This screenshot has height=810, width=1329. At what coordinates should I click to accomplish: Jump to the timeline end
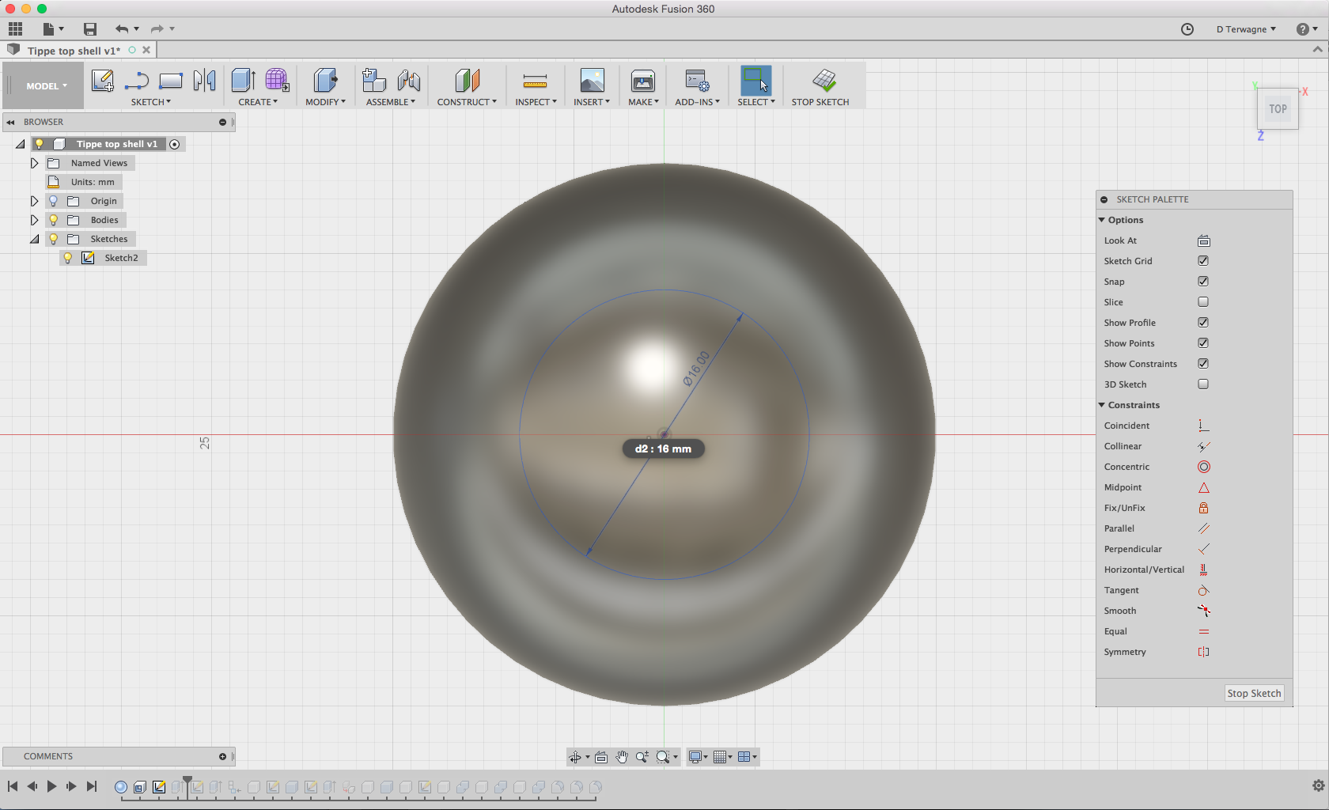click(92, 786)
